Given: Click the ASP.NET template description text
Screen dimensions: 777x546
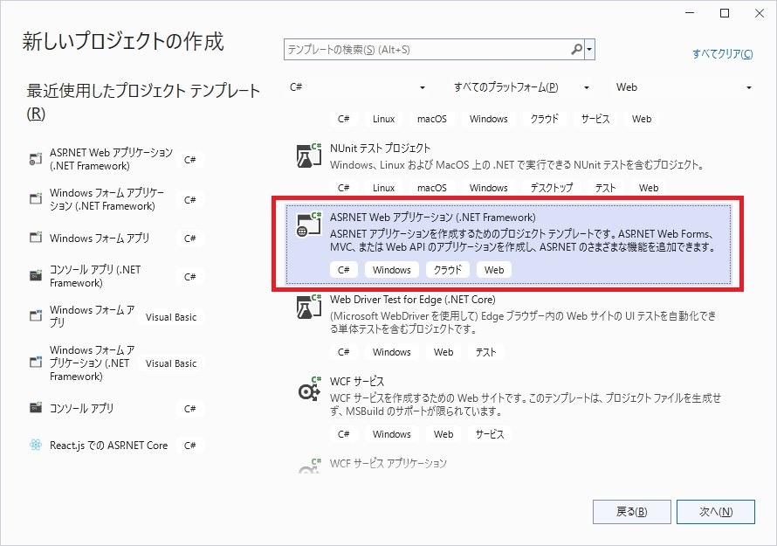Looking at the screenshot, I should 523,240.
